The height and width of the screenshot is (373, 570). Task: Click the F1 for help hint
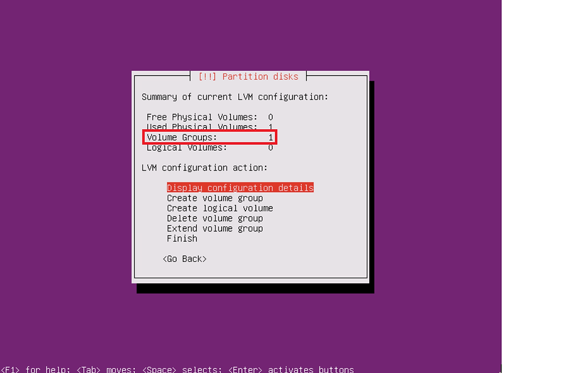pyautogui.click(x=35, y=369)
